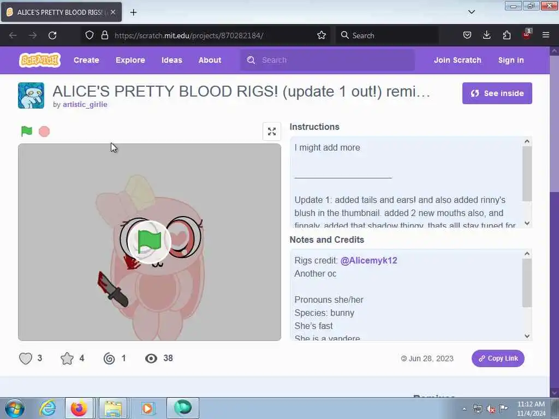This screenshot has height=419, width=559.
Task: Show hidden tray icons arrow
Action: point(464,409)
